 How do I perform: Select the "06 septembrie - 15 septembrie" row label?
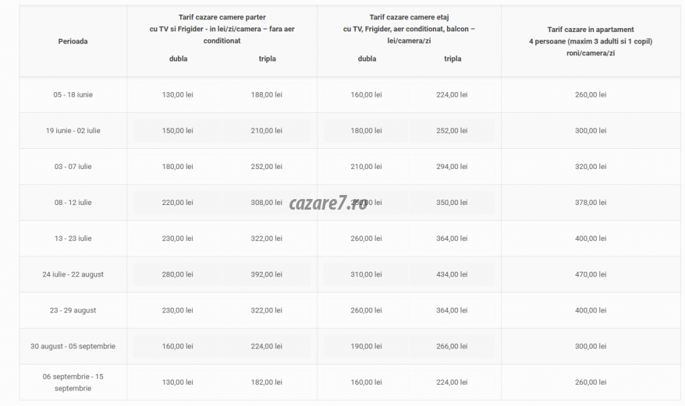(73, 382)
